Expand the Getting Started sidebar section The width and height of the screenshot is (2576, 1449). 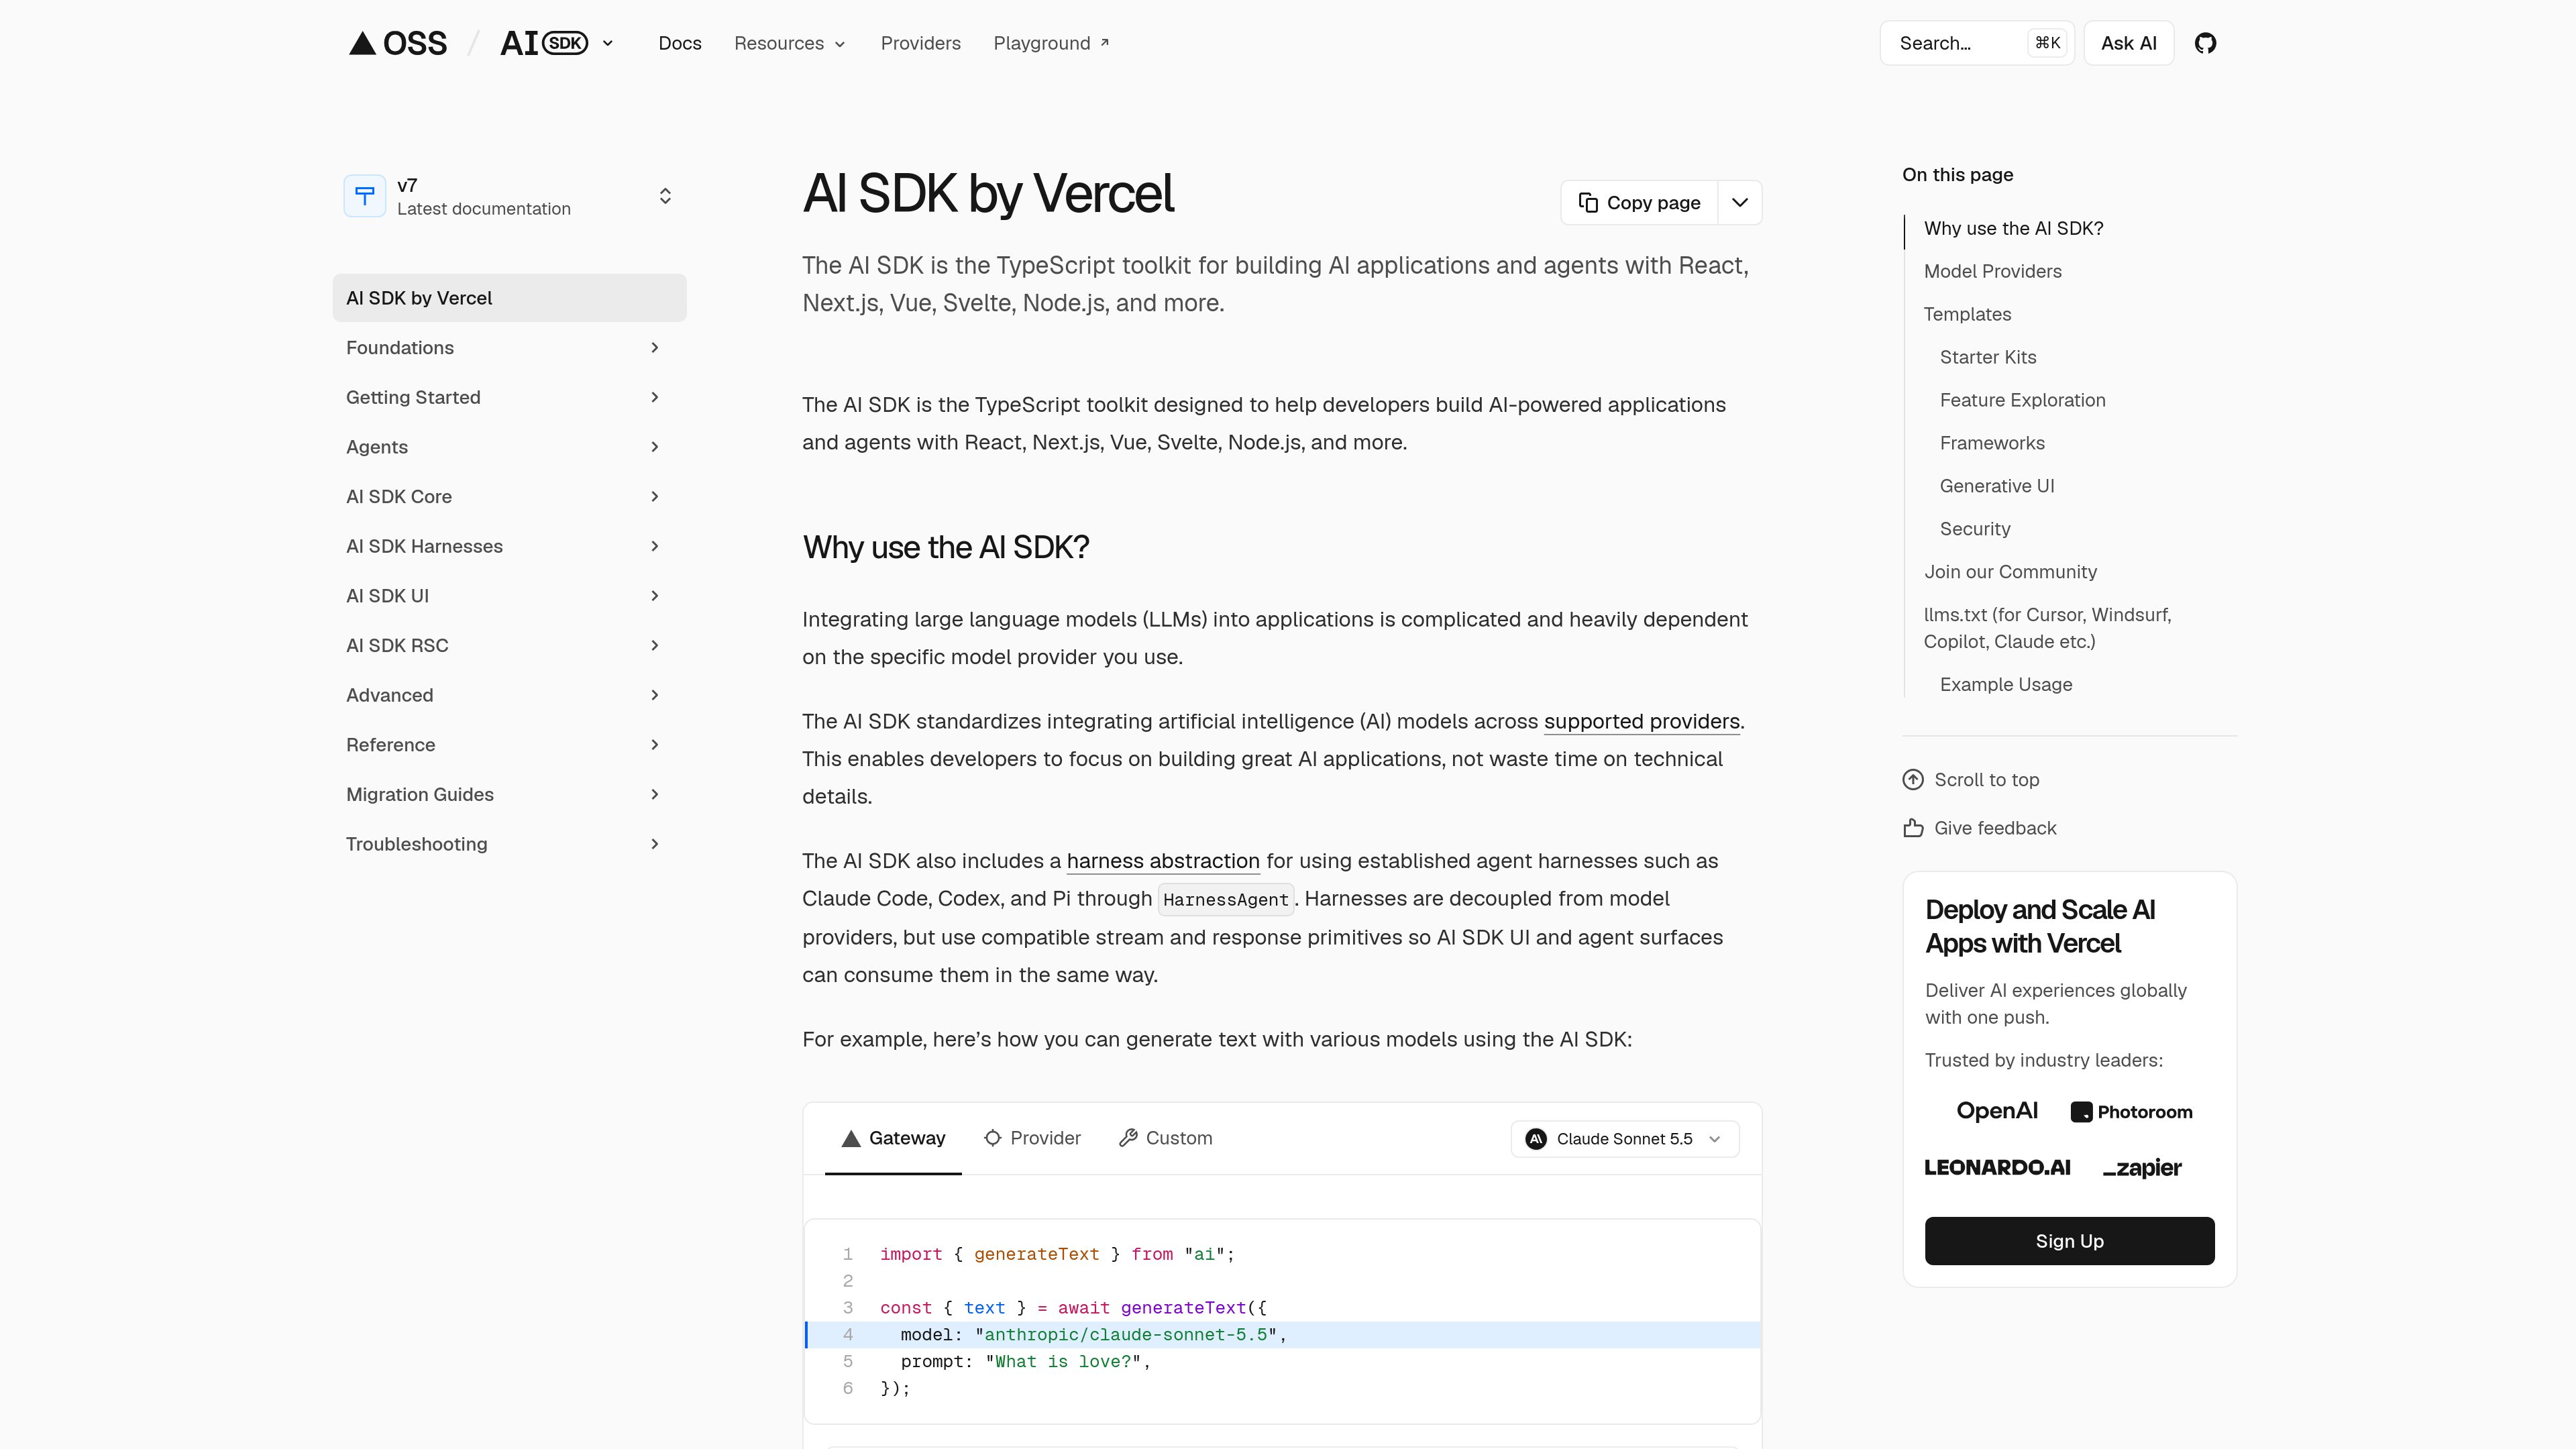point(509,398)
